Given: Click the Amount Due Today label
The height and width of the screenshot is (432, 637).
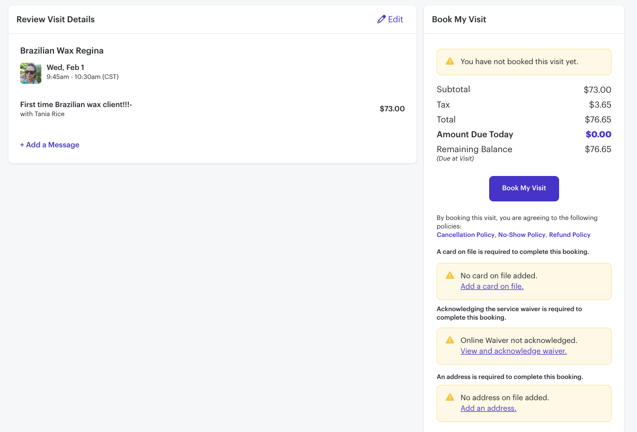Looking at the screenshot, I should point(475,135).
